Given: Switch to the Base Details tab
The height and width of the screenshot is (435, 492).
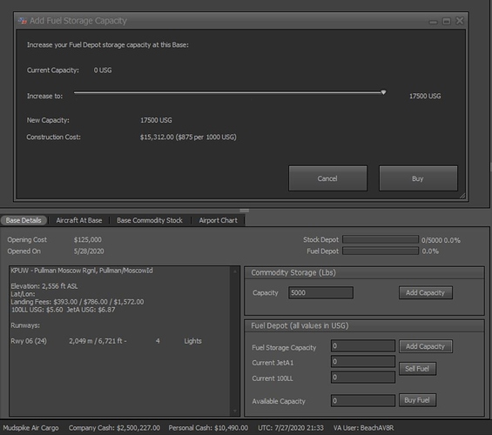Looking at the screenshot, I should point(24,220).
